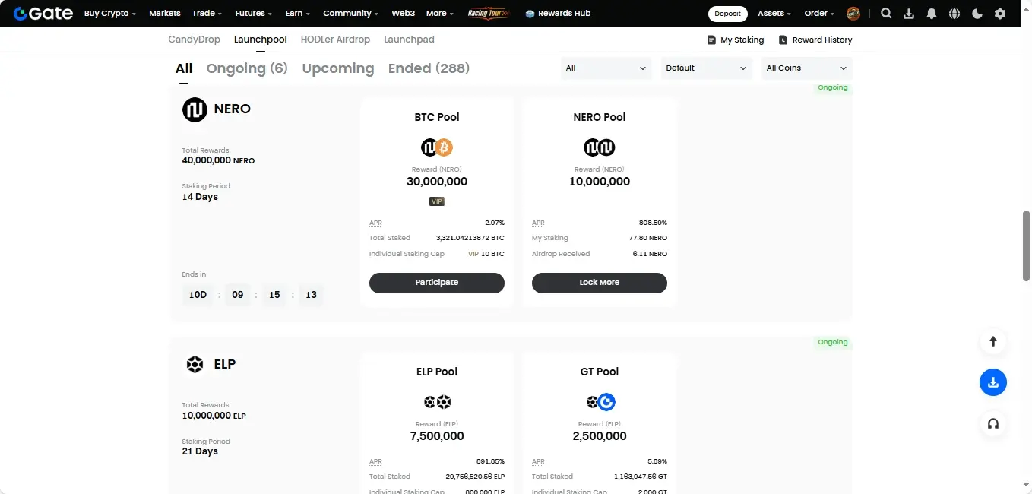This screenshot has height=494, width=1032.
Task: Click the NERO project logo
Action: pyautogui.click(x=195, y=109)
